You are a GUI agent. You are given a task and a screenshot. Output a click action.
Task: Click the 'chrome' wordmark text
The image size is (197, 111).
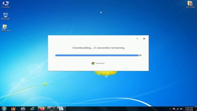pyautogui.click(x=100, y=63)
